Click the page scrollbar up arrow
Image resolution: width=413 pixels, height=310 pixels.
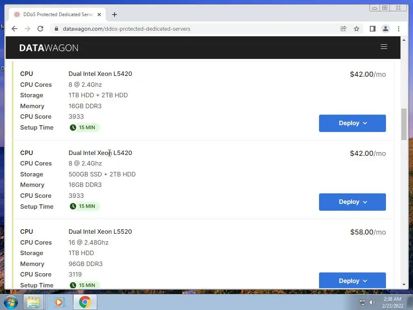tap(404, 40)
